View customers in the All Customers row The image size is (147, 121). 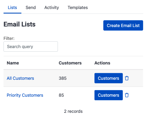[x=108, y=78]
